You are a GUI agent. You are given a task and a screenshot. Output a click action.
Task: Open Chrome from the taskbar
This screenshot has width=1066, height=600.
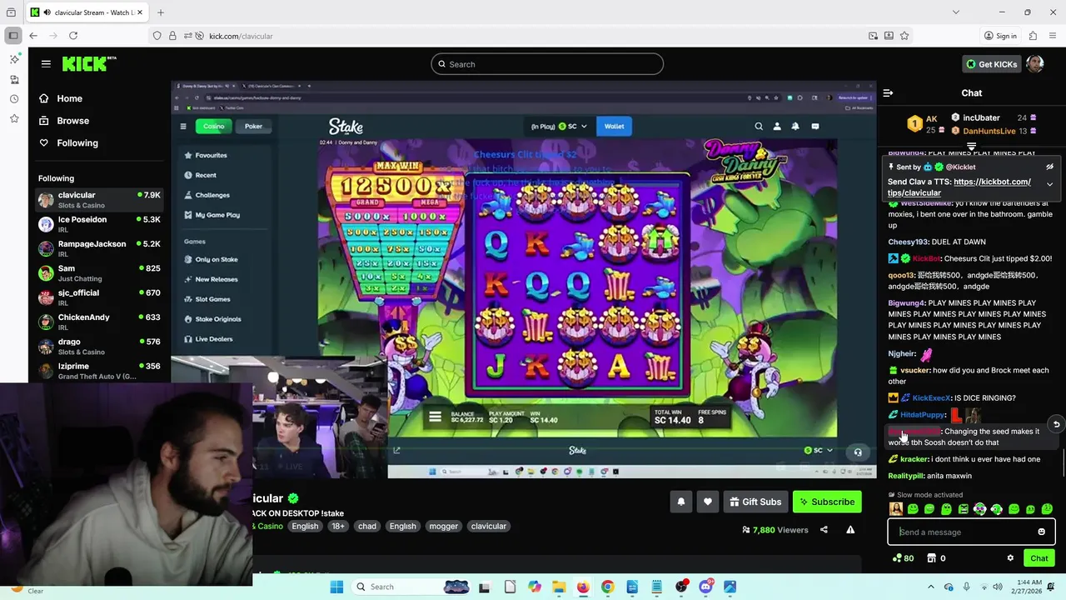tap(607, 587)
